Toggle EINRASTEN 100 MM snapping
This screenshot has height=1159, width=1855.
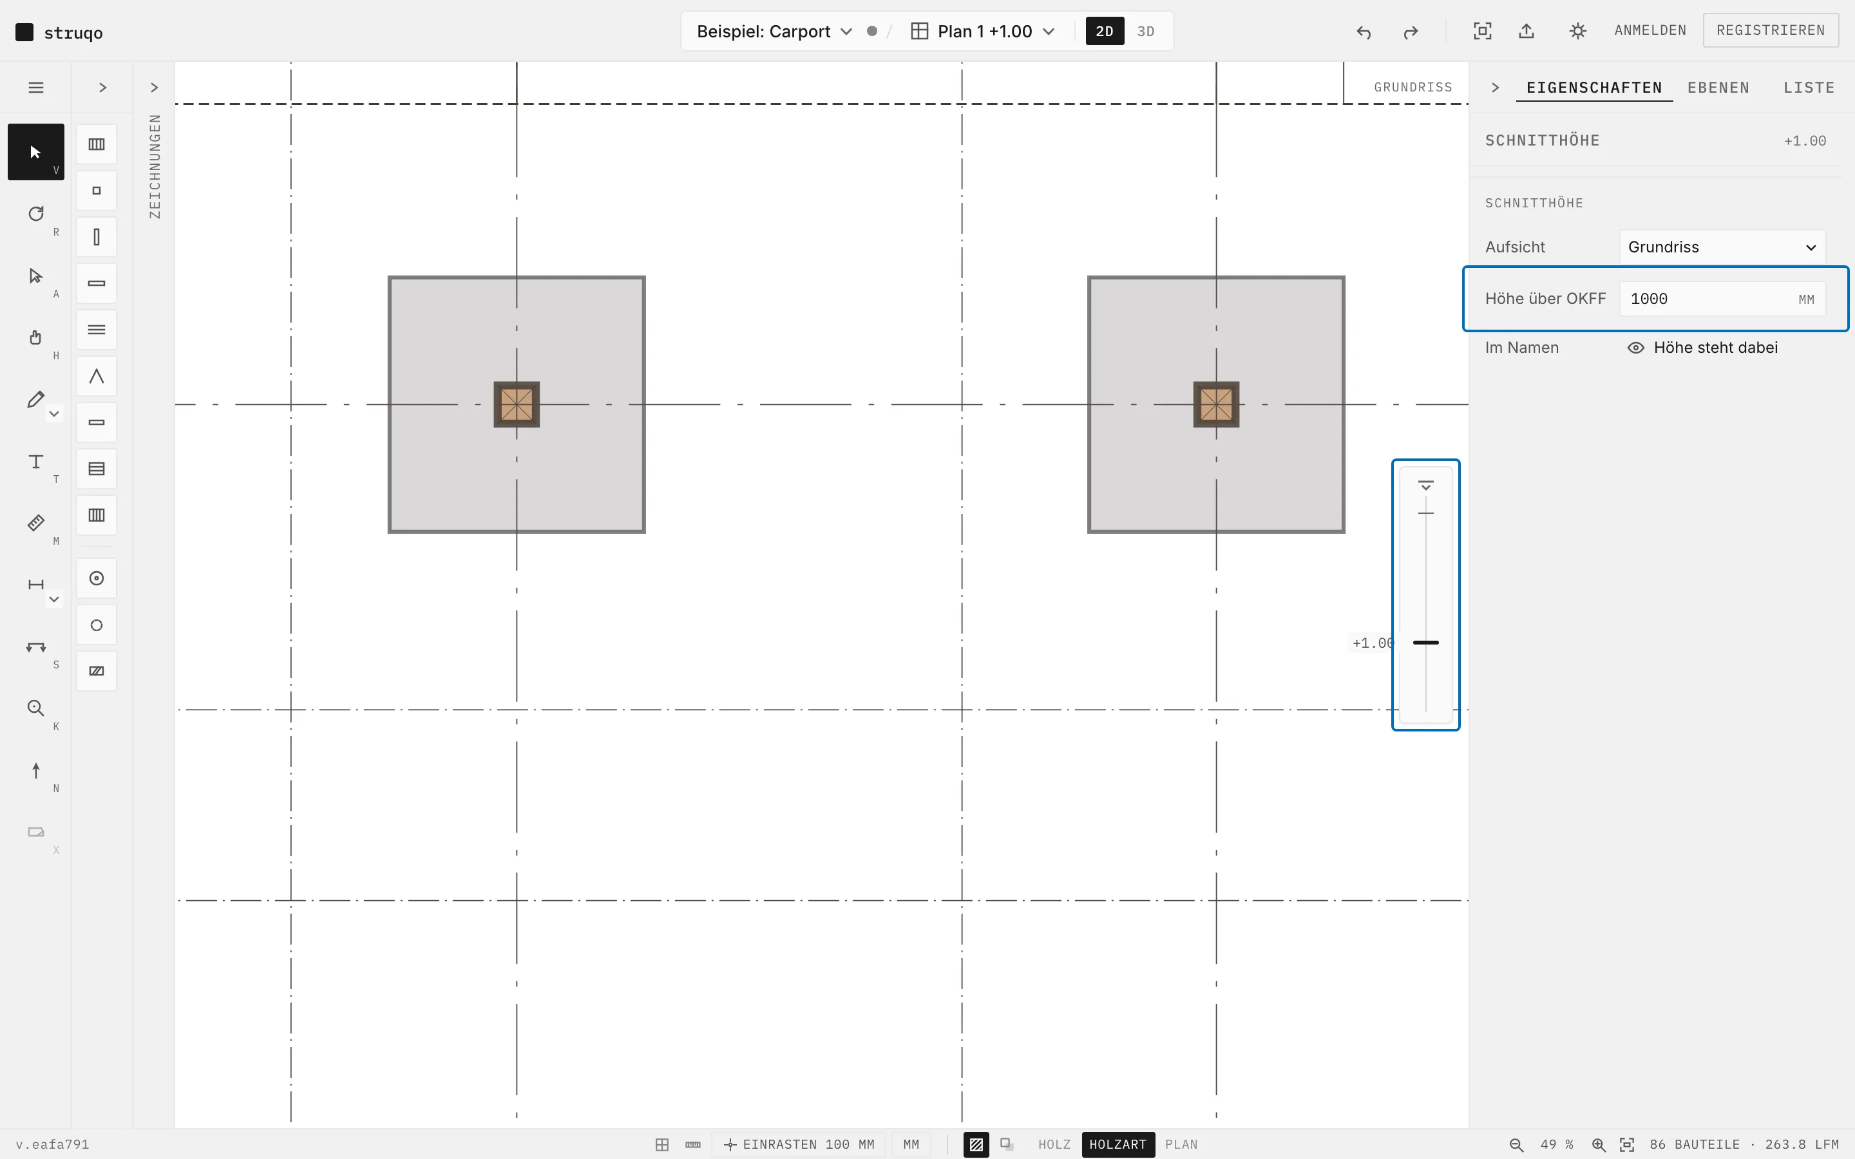click(799, 1144)
